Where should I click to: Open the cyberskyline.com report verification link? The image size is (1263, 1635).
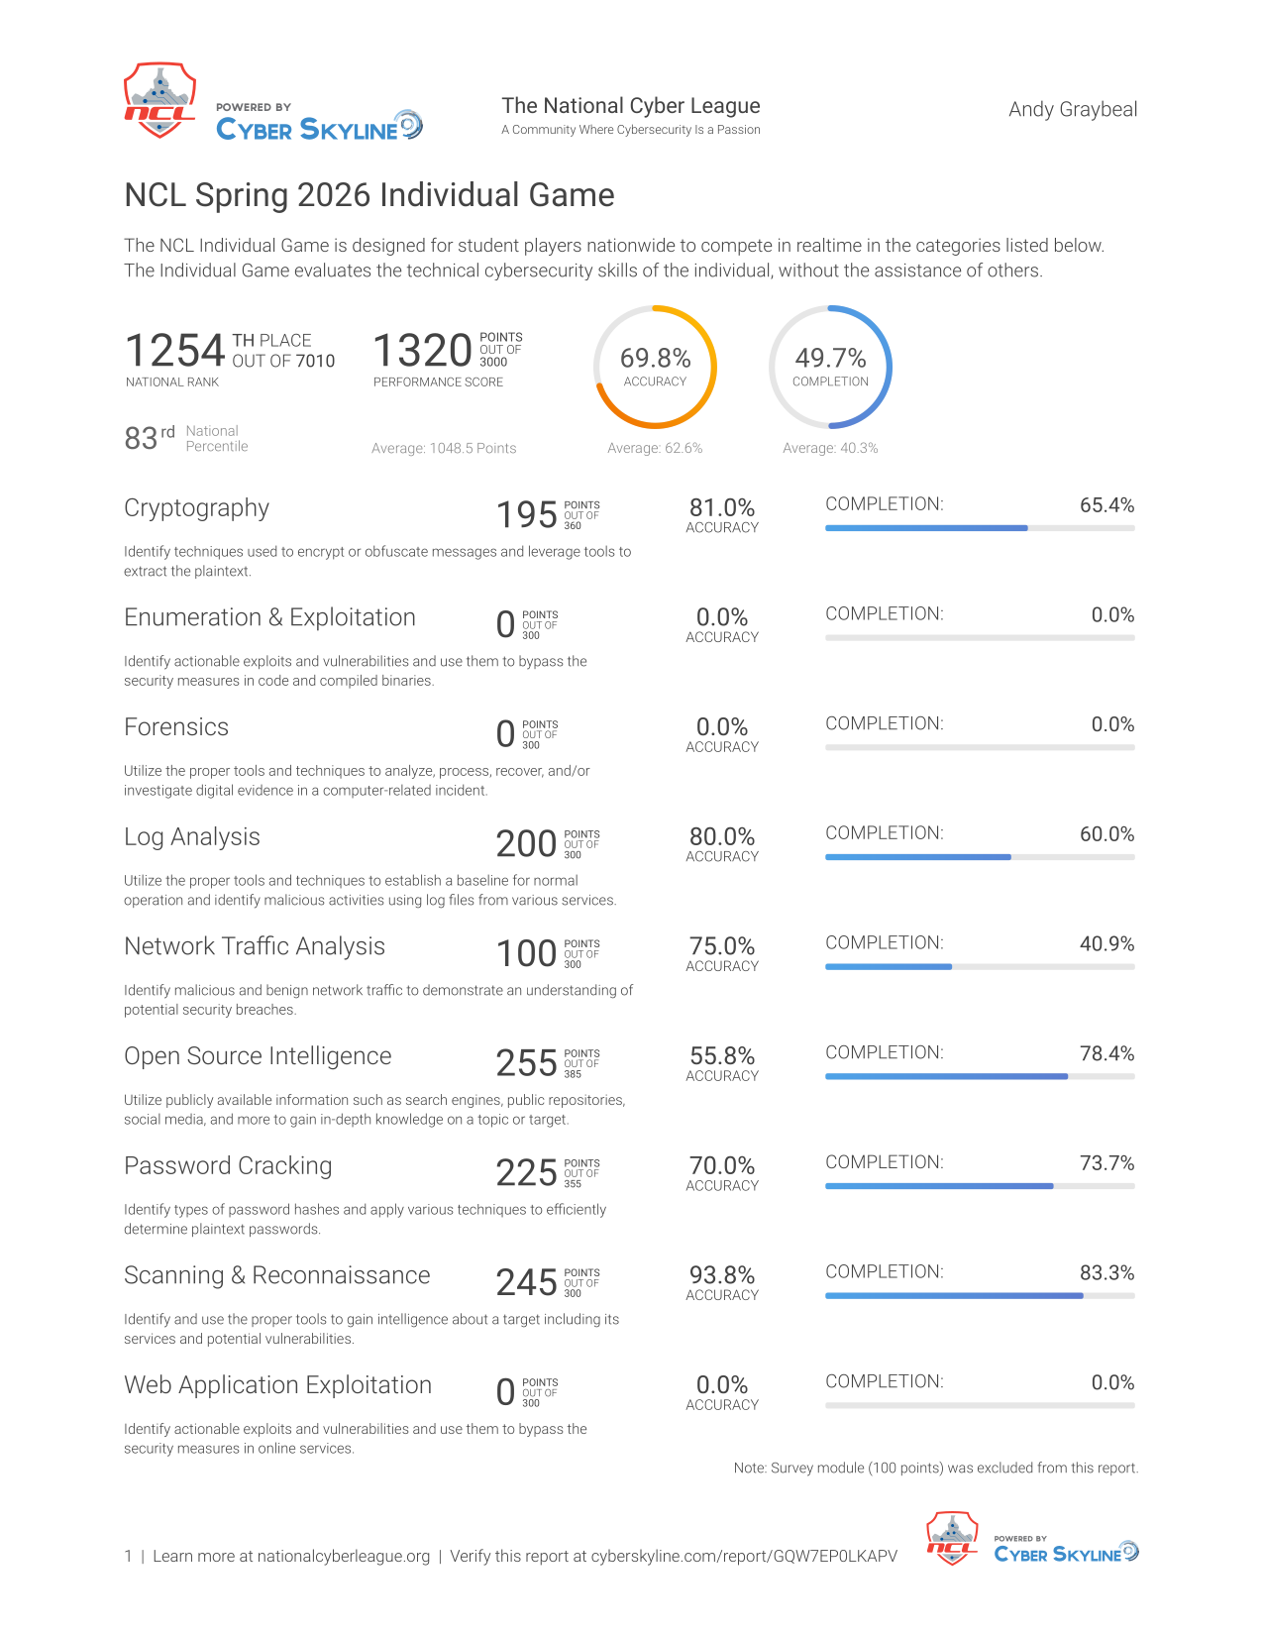click(x=744, y=1556)
